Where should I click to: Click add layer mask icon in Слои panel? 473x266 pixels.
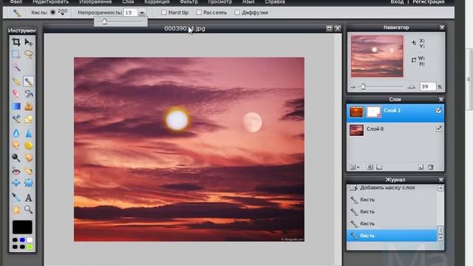pos(370,167)
